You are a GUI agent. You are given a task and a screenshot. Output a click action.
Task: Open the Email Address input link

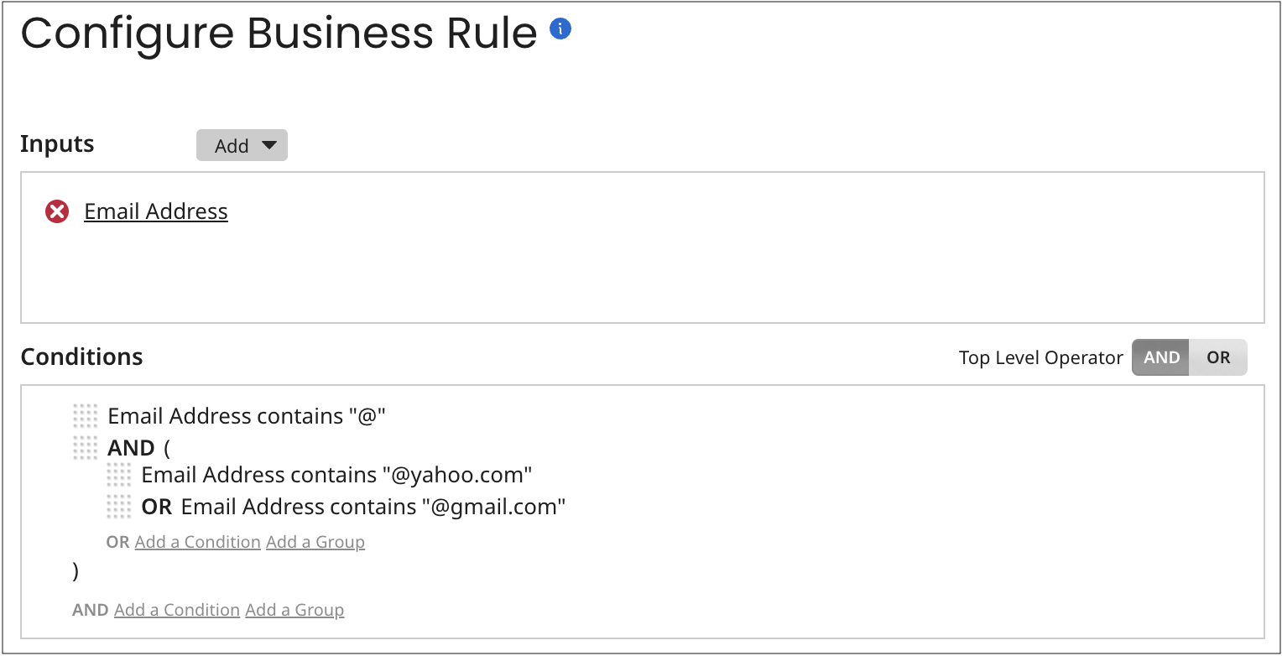click(156, 211)
